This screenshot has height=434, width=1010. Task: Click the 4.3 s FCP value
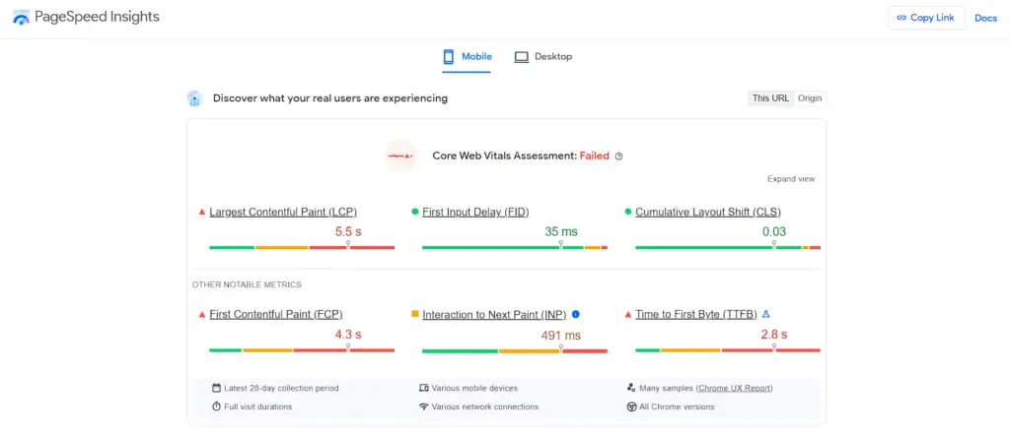pos(348,335)
